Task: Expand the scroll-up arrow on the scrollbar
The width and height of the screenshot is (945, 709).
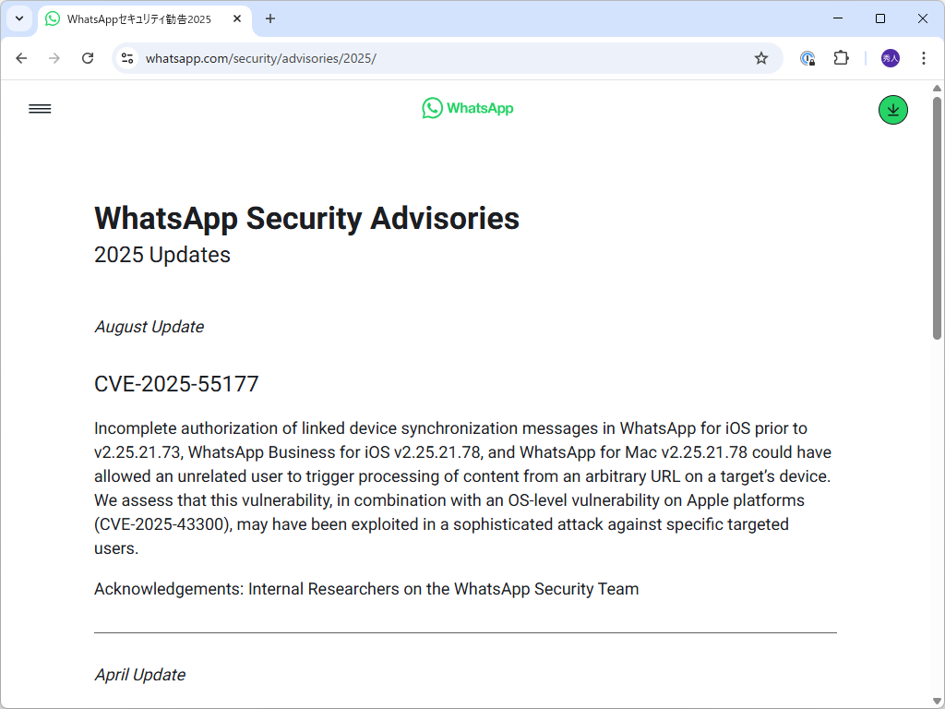Action: point(935,88)
